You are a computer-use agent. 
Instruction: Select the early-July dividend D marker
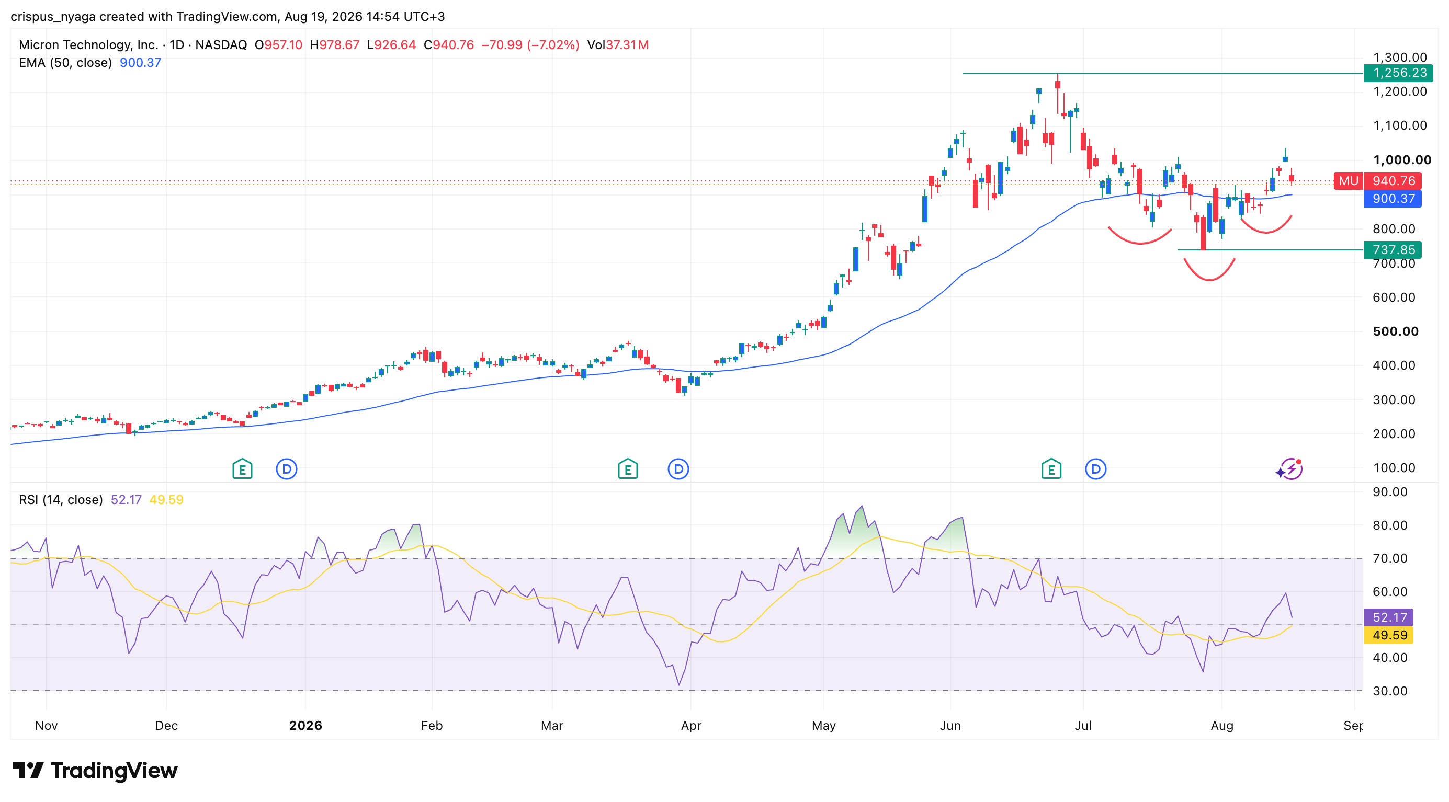1096,469
